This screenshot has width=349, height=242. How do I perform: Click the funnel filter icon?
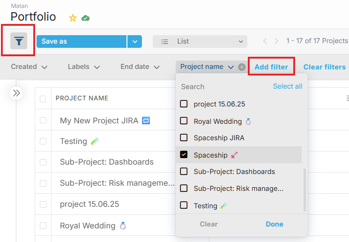(x=19, y=41)
